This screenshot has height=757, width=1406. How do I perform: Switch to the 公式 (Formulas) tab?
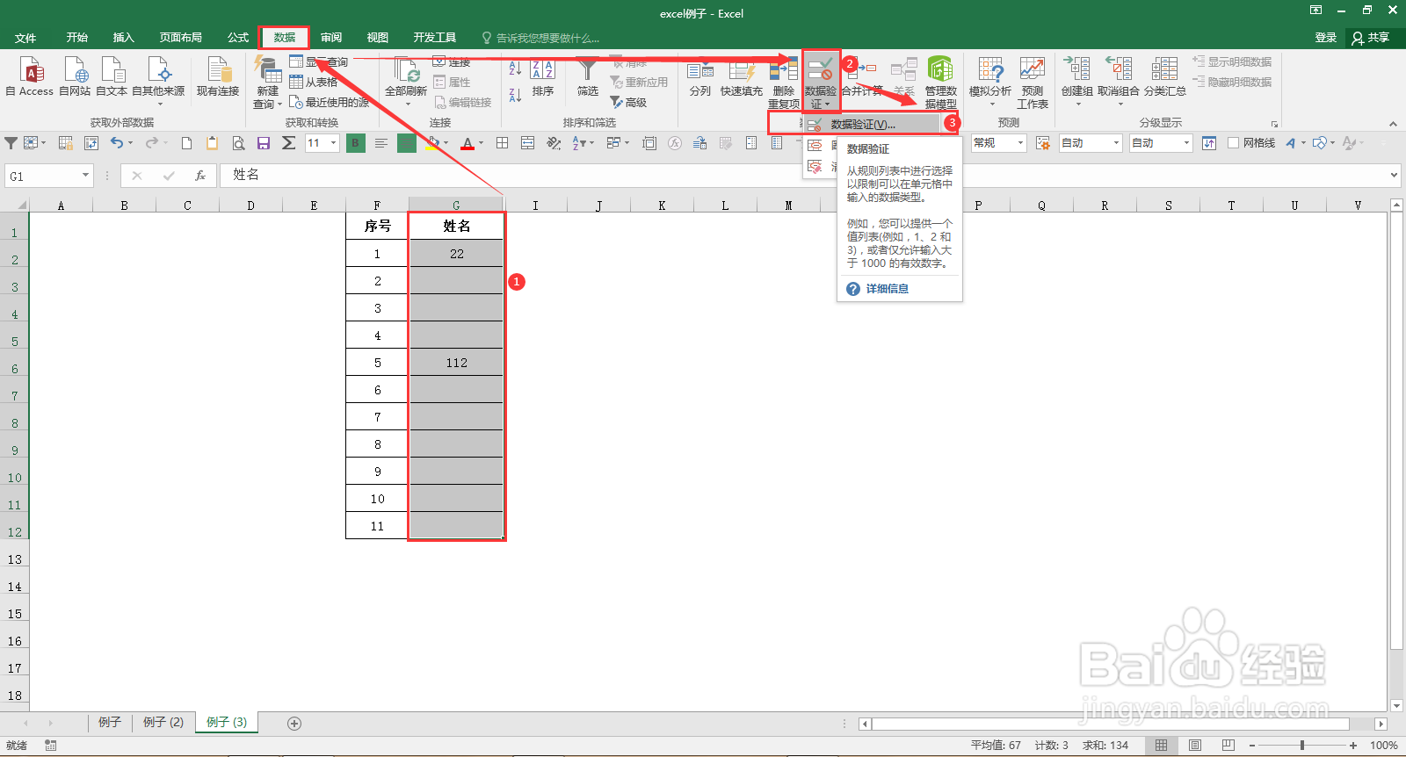pyautogui.click(x=238, y=38)
